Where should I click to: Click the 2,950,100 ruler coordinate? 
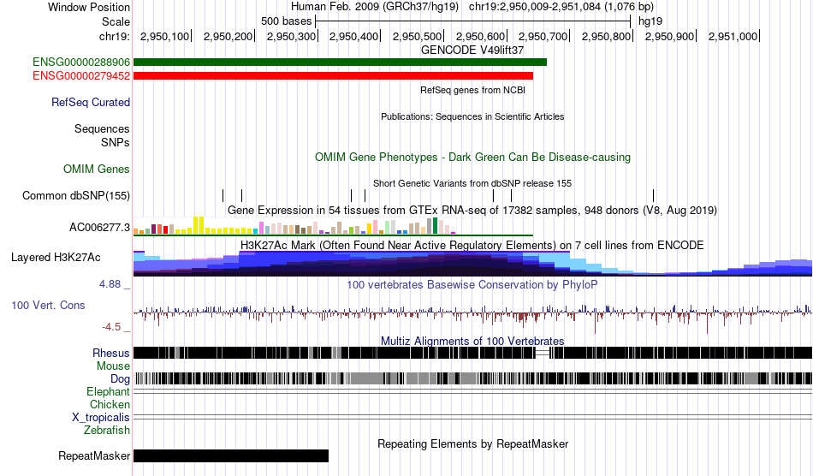(x=165, y=36)
